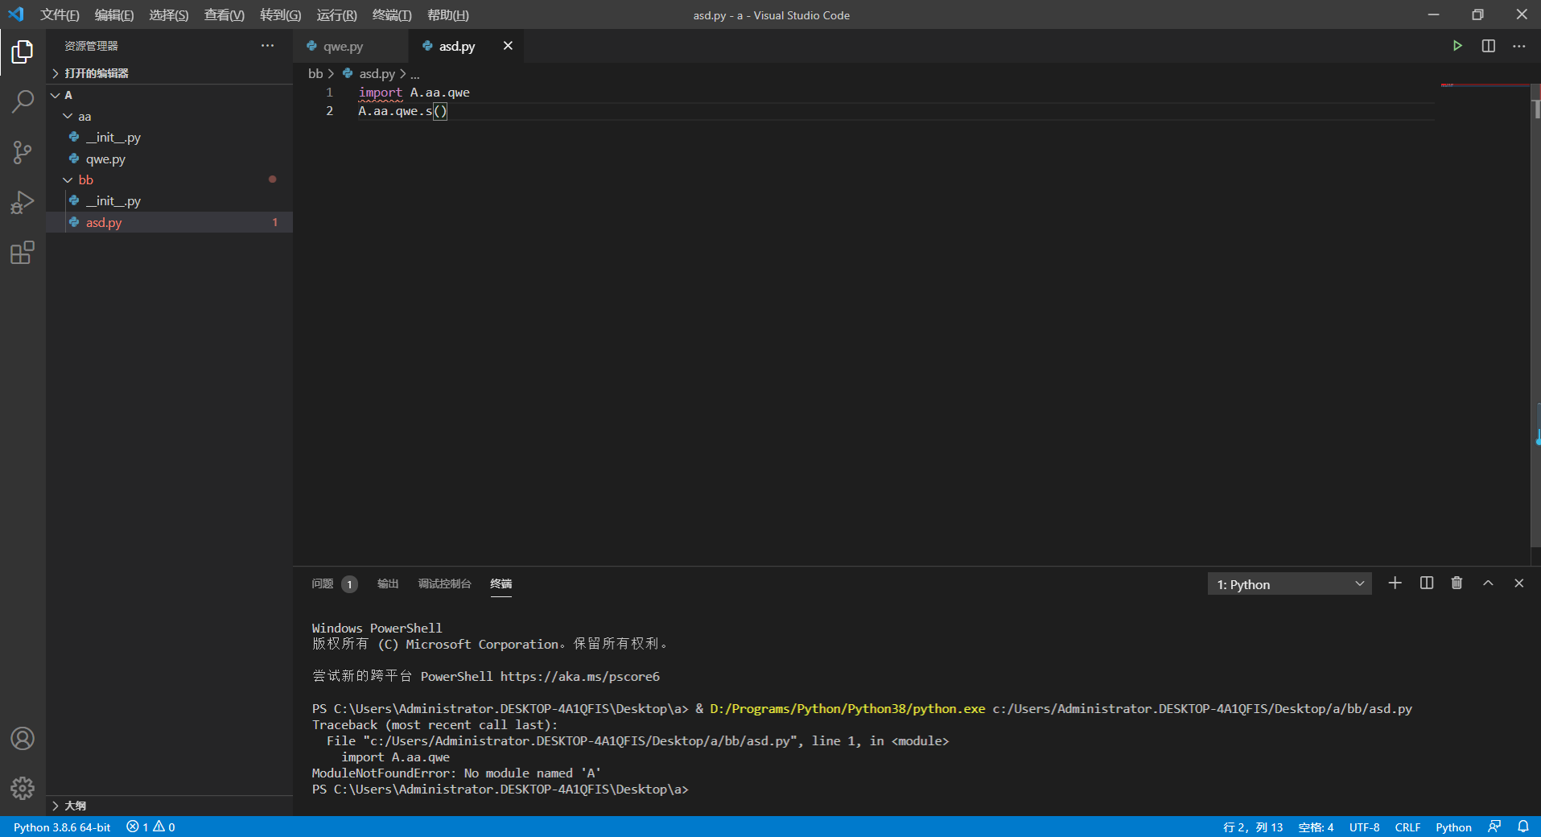Screen dimensions: 1541x837
Task: Open the 查看(V) menu
Action: (225, 14)
